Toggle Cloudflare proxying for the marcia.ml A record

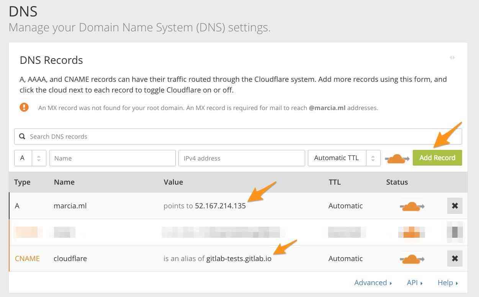pyautogui.click(x=411, y=206)
